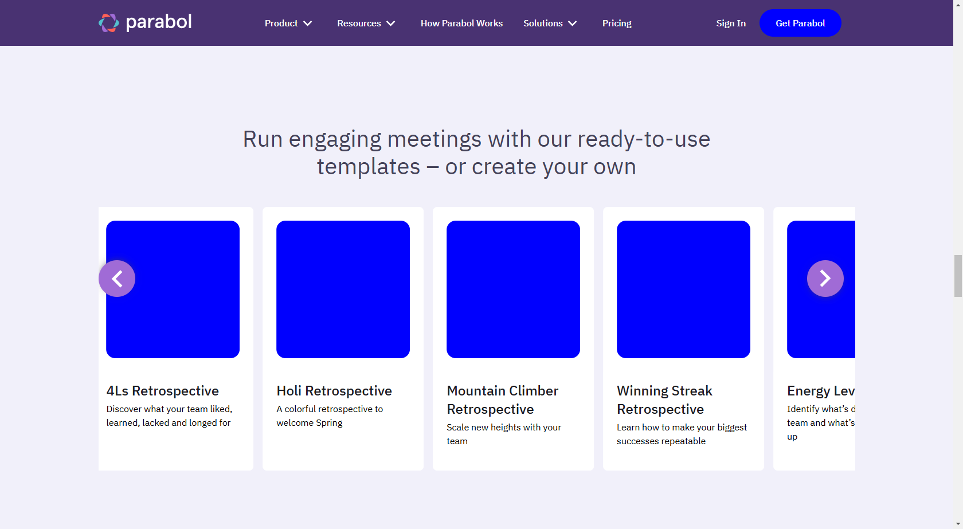
Task: Click the partially visible Energy Levels card title
Action: [820, 391]
